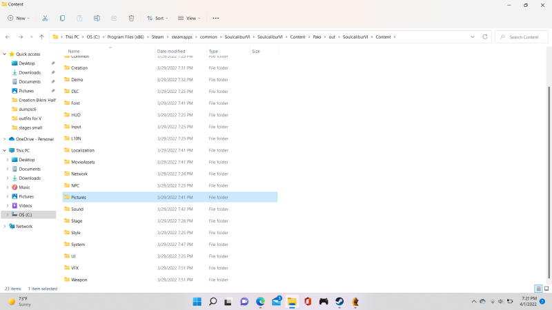Expand OneDrive - Personal tree node
This screenshot has height=310, width=552.
[5, 139]
